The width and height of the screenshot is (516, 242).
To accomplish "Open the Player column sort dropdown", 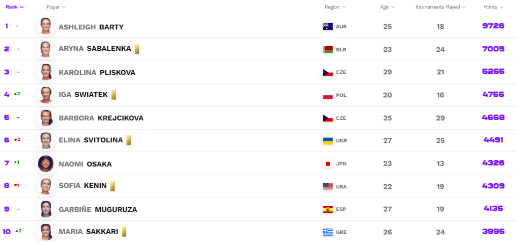I will tap(56, 7).
